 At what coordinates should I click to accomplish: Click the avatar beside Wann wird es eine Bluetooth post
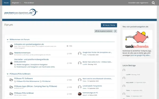(x=80, y=80)
